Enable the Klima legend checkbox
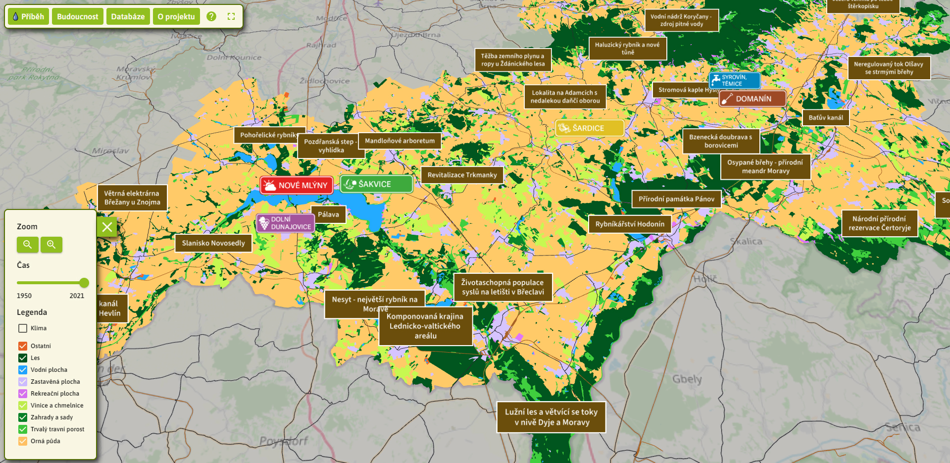This screenshot has width=950, height=463. (23, 328)
